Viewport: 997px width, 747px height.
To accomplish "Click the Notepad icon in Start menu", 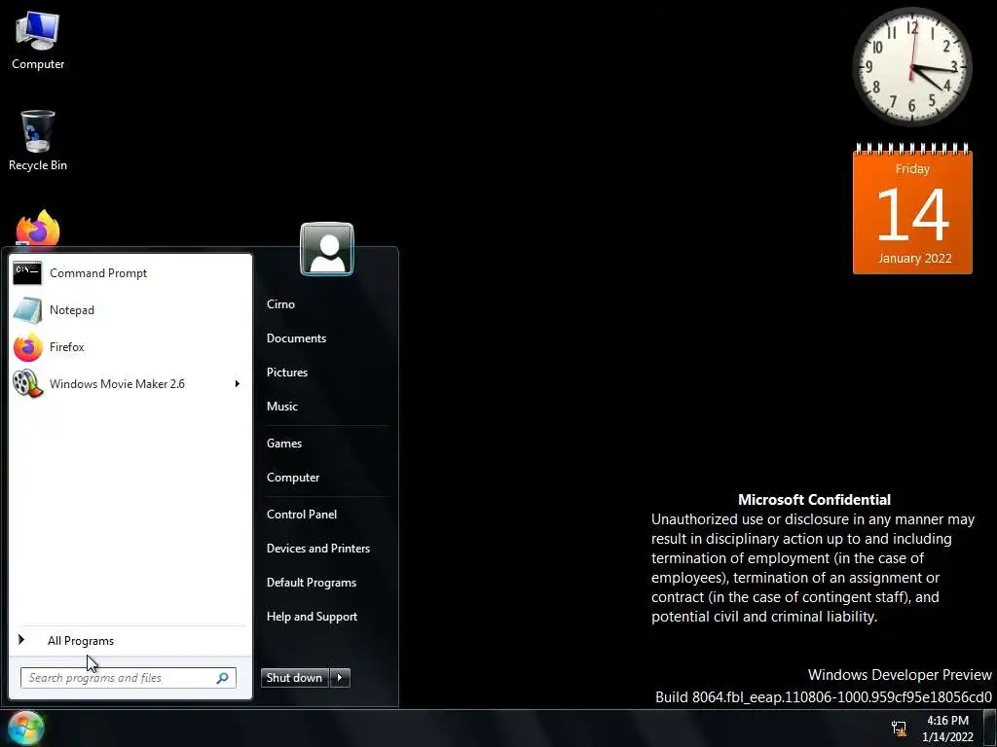I will pos(27,310).
